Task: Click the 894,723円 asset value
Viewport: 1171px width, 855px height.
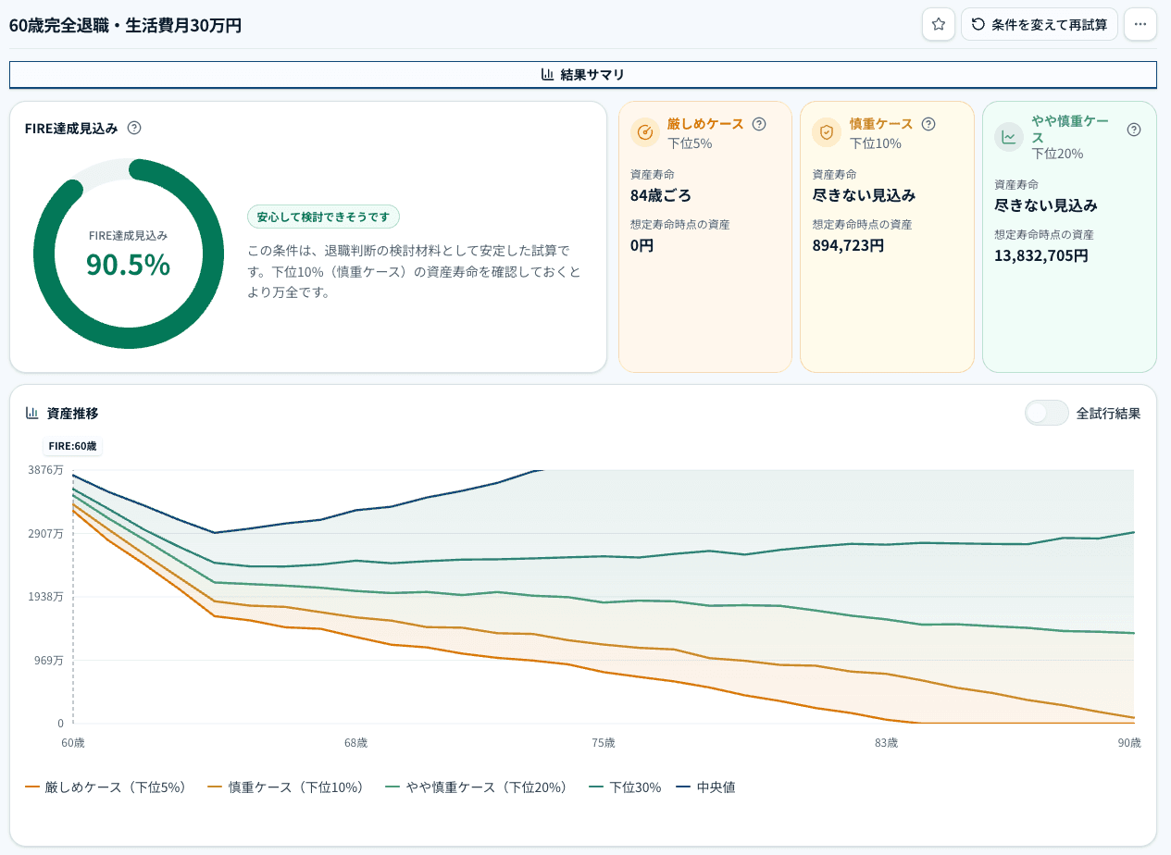Action: [848, 245]
